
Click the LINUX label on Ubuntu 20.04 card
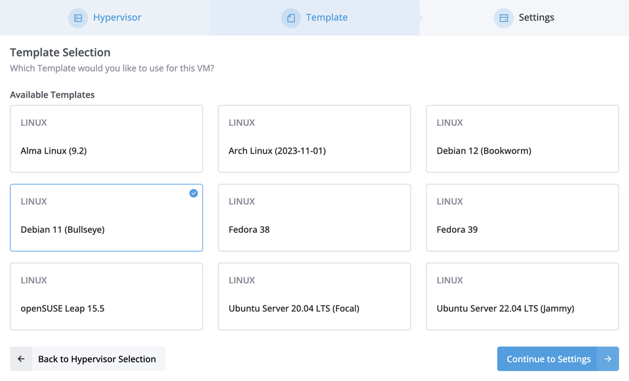[x=242, y=280]
